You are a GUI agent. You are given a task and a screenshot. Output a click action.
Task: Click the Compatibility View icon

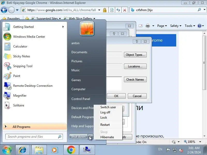click(112, 10)
